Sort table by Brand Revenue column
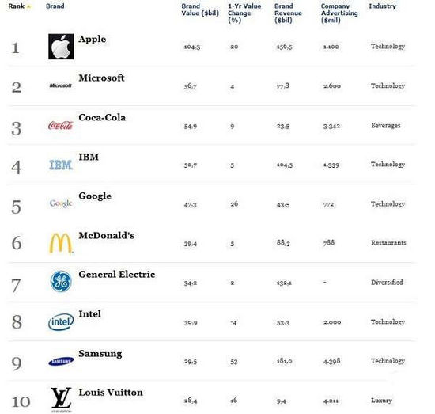The image size is (435, 414). tap(288, 13)
